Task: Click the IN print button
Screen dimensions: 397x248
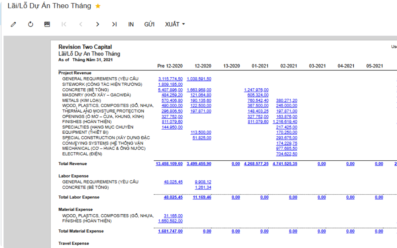Action: [131, 24]
